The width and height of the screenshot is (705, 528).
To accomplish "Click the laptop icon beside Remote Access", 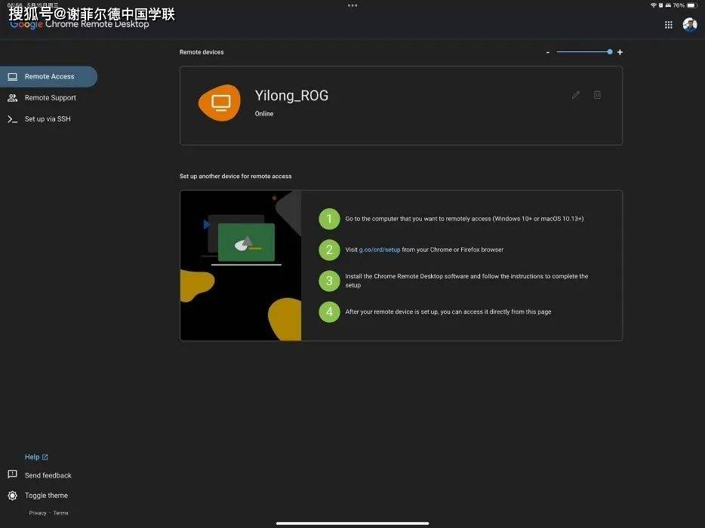I will 13,77.
